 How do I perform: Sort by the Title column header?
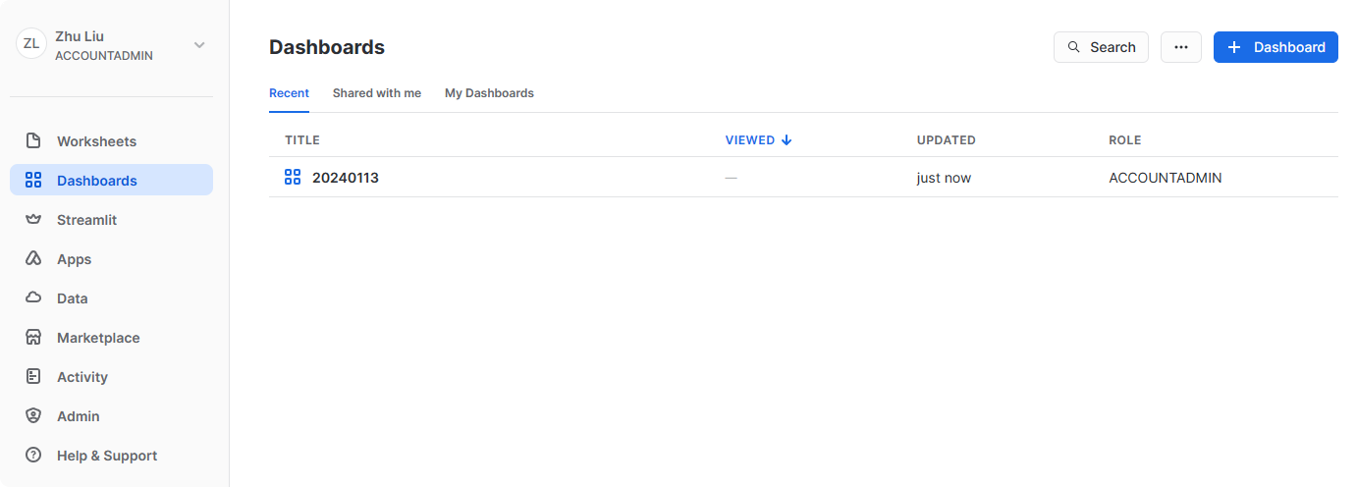pyautogui.click(x=302, y=140)
